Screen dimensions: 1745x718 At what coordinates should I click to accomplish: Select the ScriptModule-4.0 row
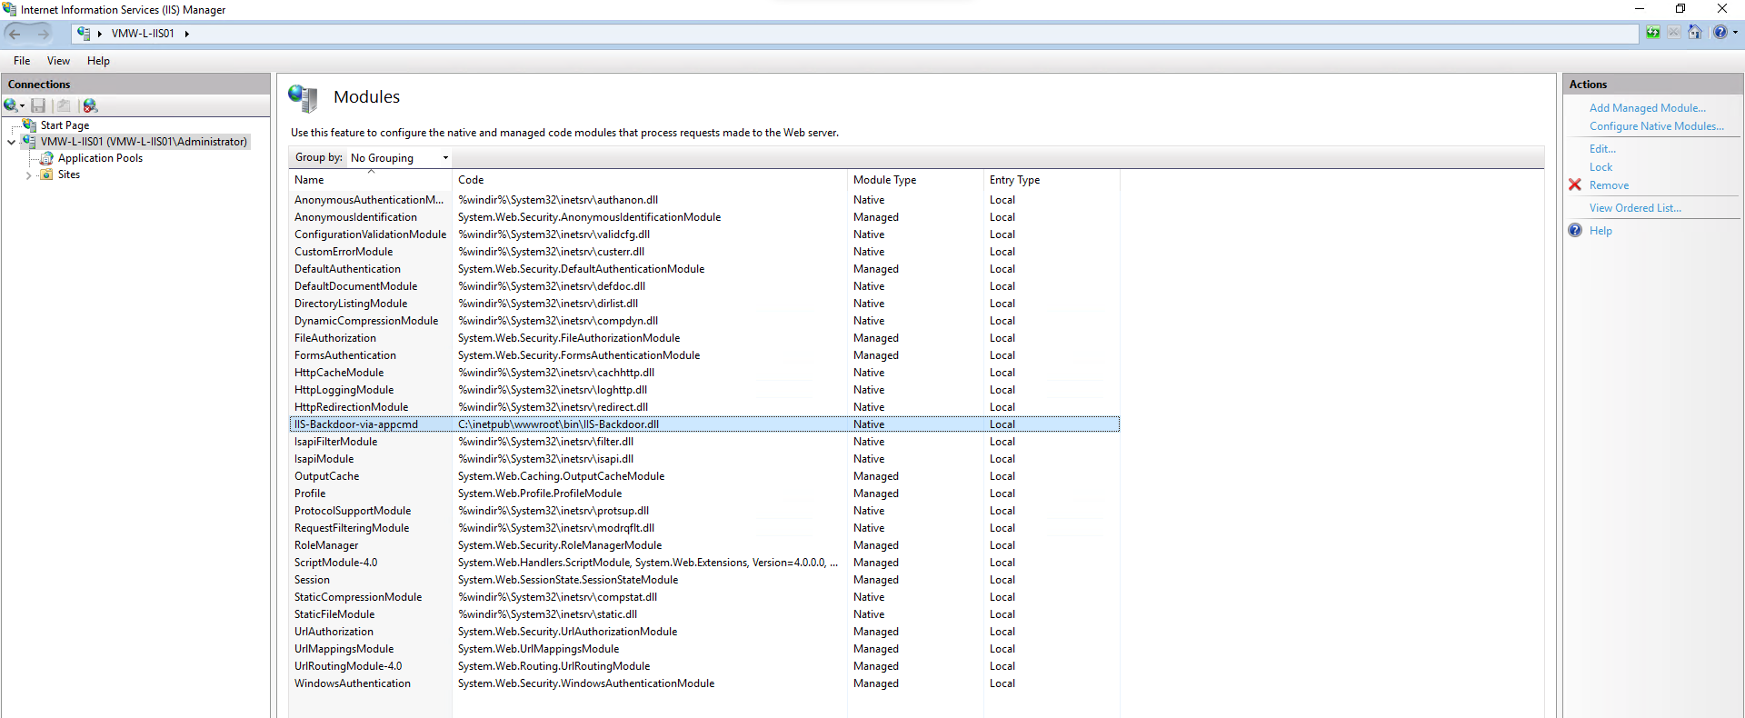[x=704, y=563]
